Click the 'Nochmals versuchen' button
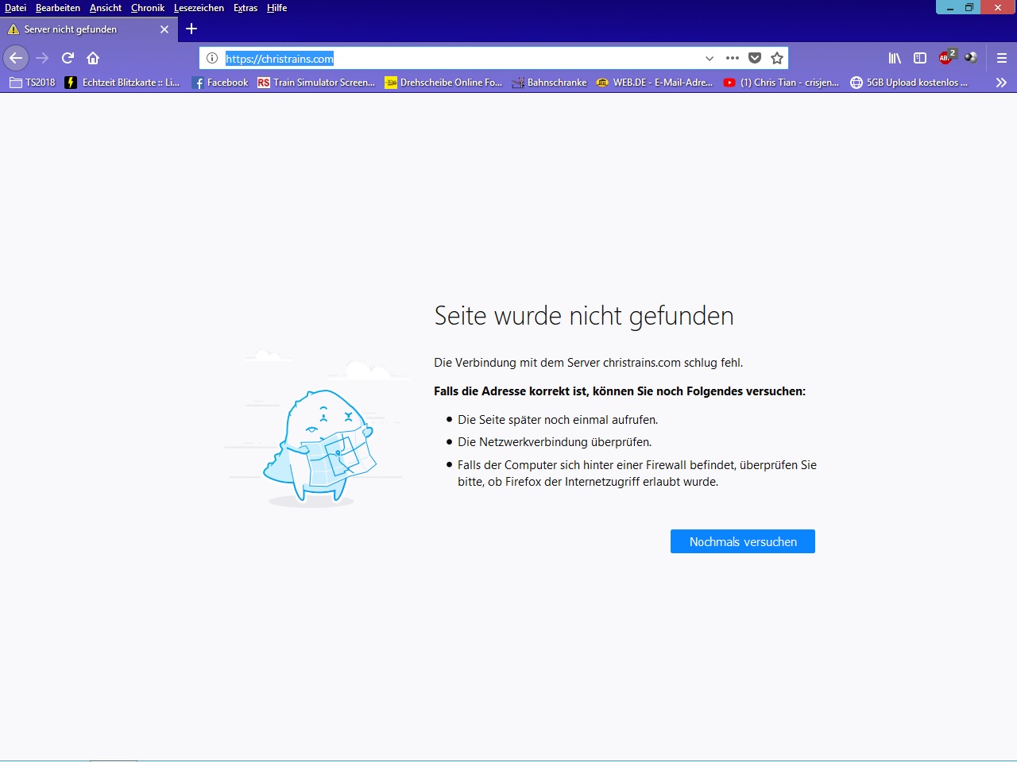The width and height of the screenshot is (1017, 762). pyautogui.click(x=743, y=541)
